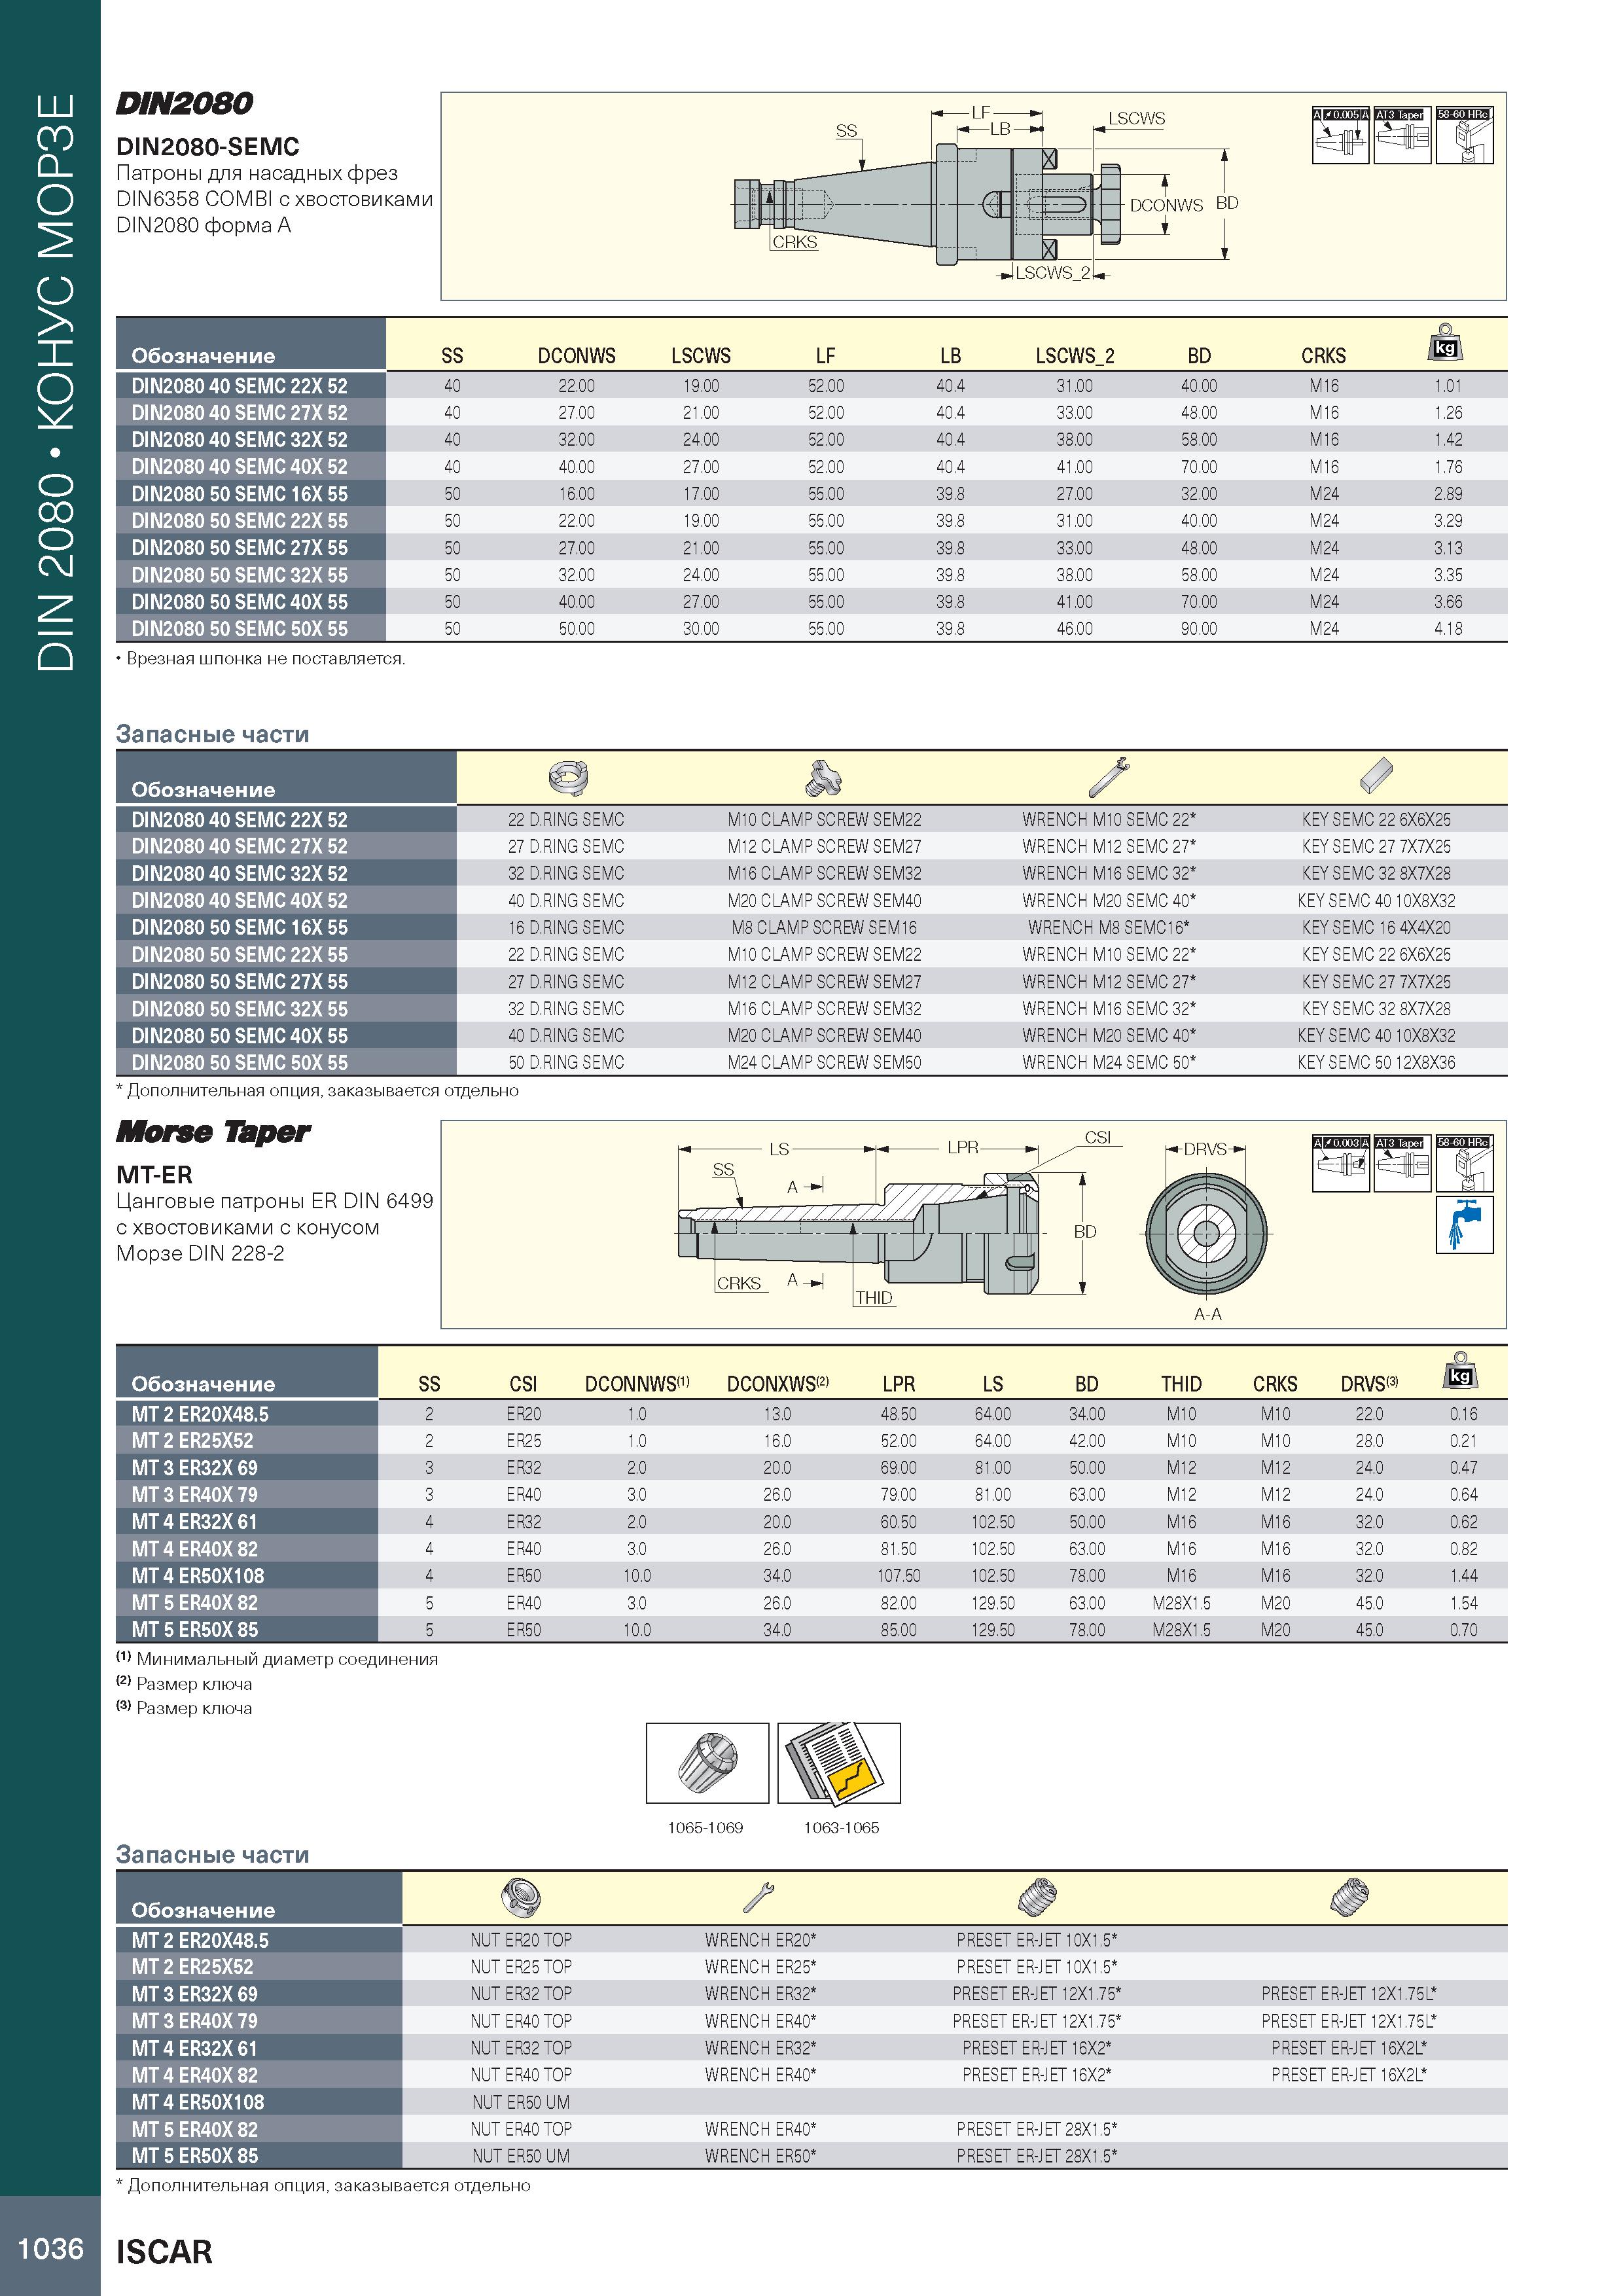Click the cell '50 D.RING SEMC'
This screenshot has height=2296, width=1623.
[x=566, y=1063]
